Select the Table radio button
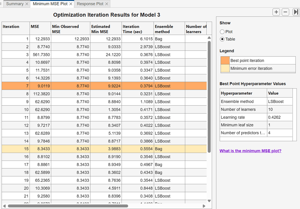The height and width of the screenshot is (209, 300). click(222, 39)
